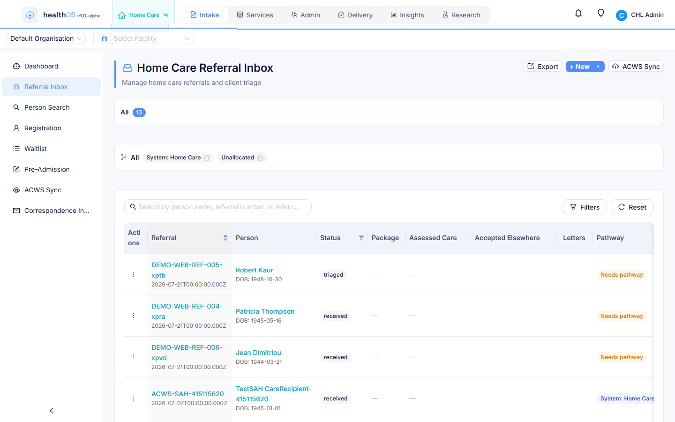This screenshot has width=675, height=422.
Task: Open referral DEMO-WEB-REF-005-xptb link
Action: click(187, 270)
